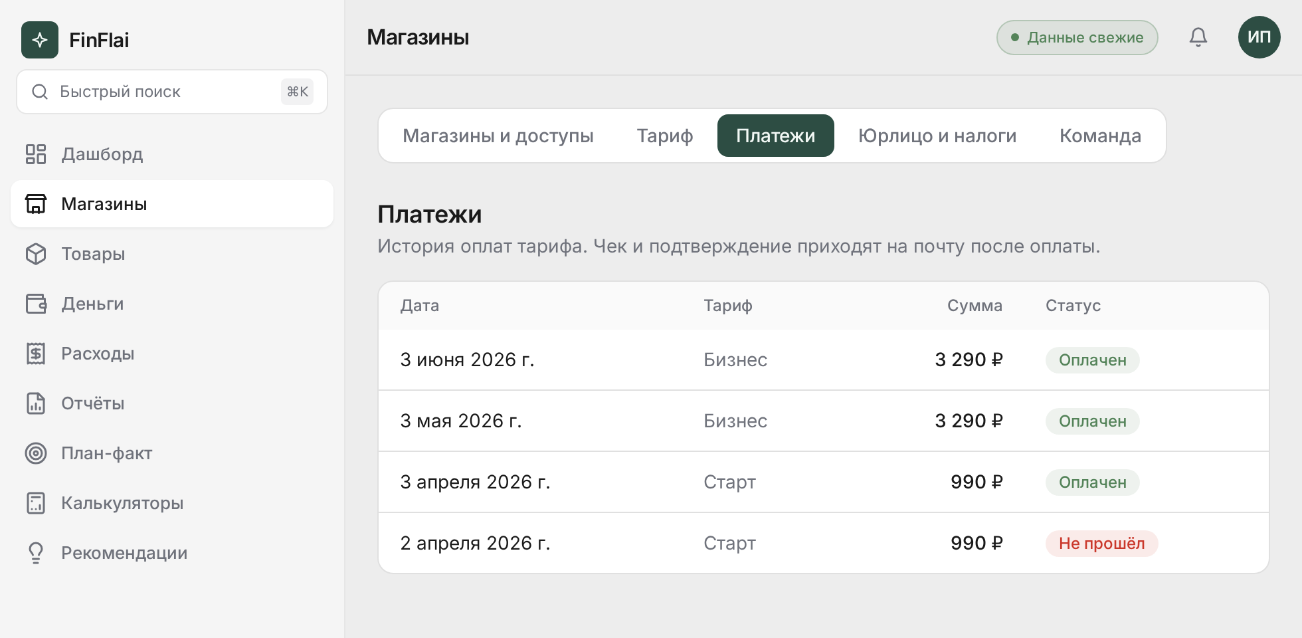Click Бизнес tariff in 3 июня row
The height and width of the screenshot is (638, 1302).
pos(735,360)
